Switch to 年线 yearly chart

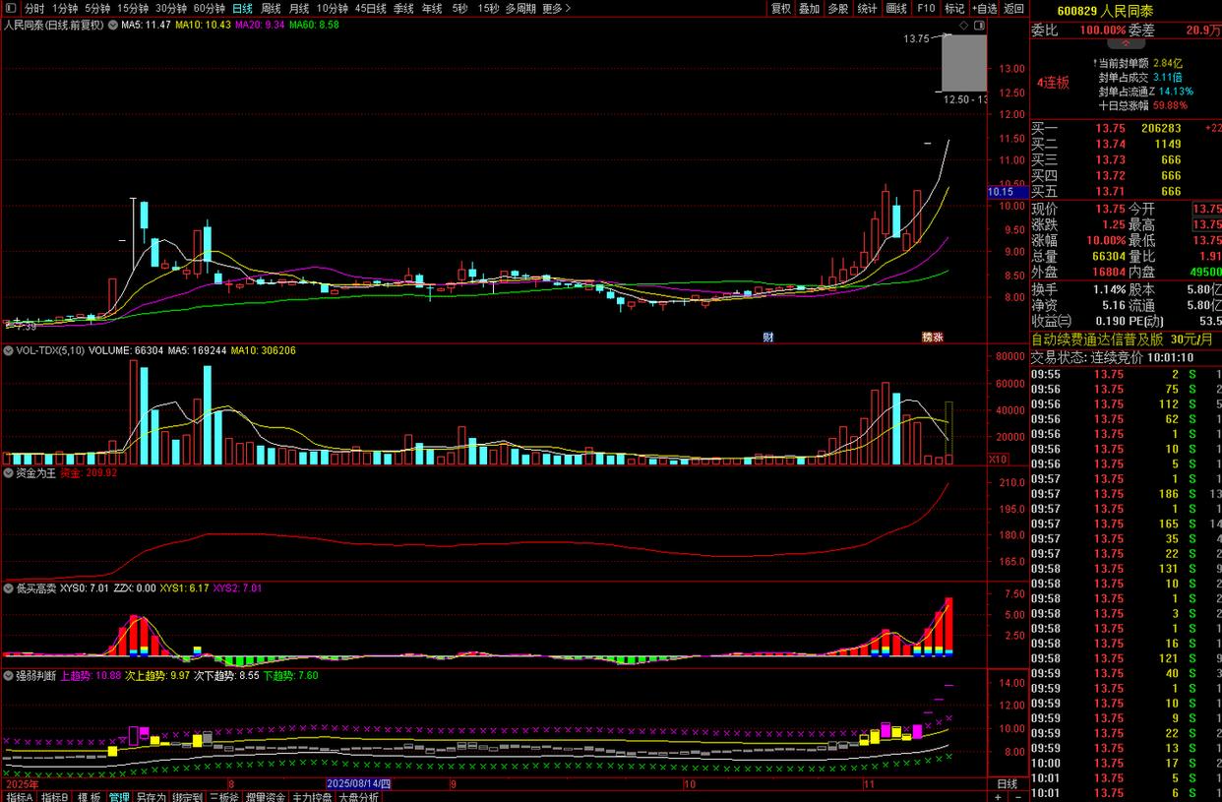(432, 8)
